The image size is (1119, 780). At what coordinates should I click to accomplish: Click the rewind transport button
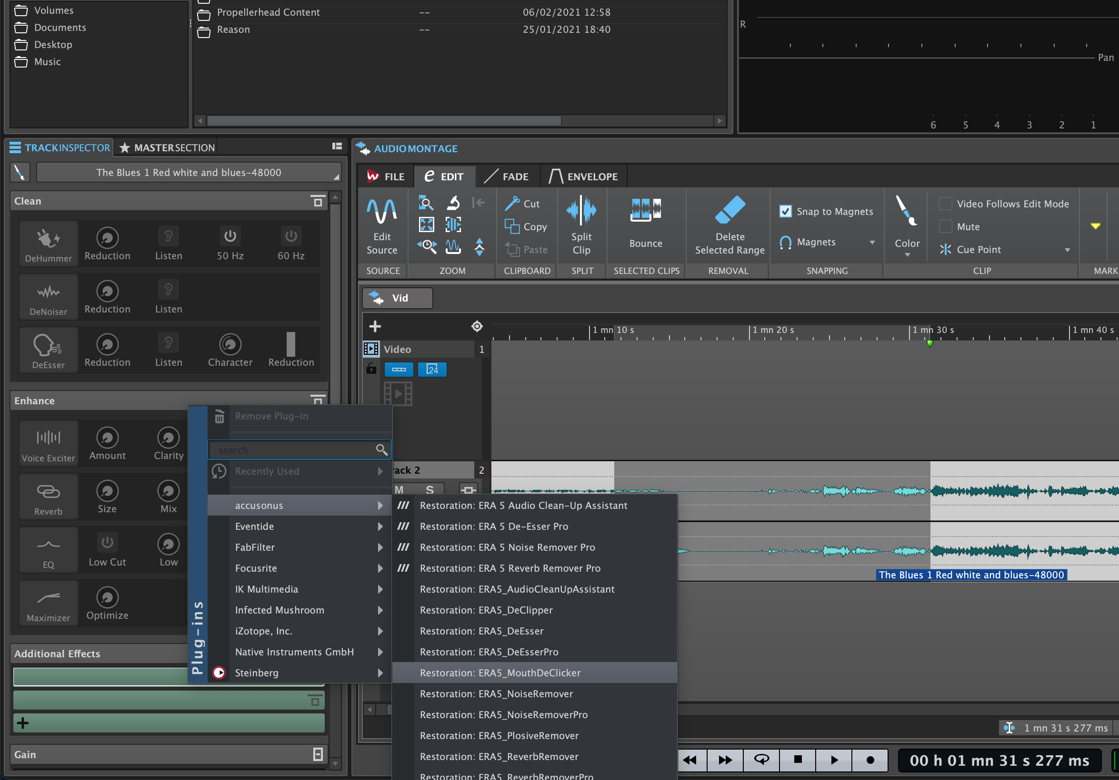(x=689, y=760)
